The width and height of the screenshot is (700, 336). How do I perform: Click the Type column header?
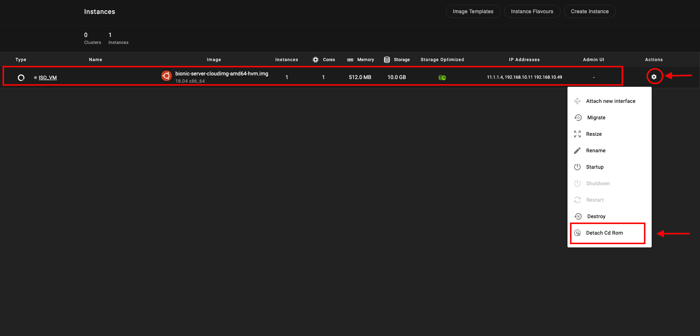pos(21,60)
